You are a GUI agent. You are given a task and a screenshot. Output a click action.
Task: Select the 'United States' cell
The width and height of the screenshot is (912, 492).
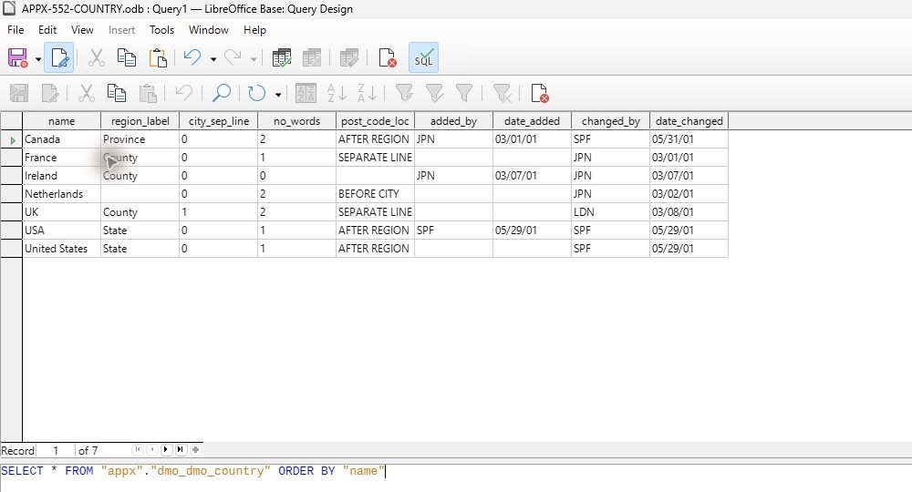pyautogui.click(x=62, y=249)
